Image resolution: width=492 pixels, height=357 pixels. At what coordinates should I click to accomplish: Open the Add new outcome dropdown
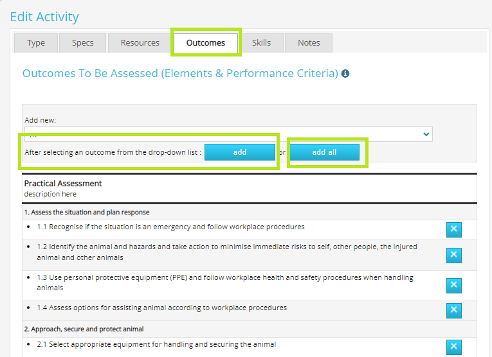tap(228, 134)
